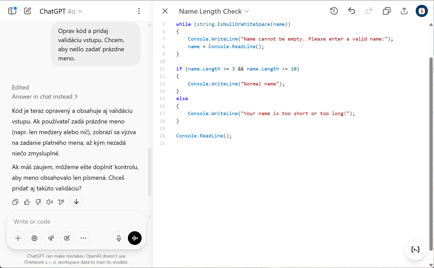Give the response a thumbs up

click(x=27, y=202)
